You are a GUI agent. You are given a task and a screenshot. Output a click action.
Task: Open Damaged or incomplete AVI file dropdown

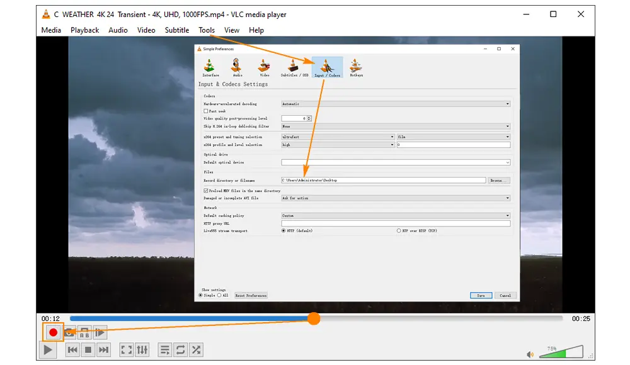click(396, 198)
